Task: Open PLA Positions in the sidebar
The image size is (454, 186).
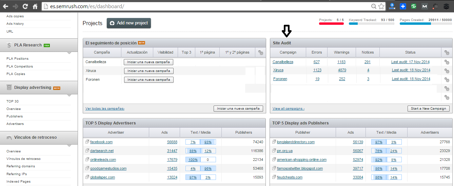Action: (17, 59)
